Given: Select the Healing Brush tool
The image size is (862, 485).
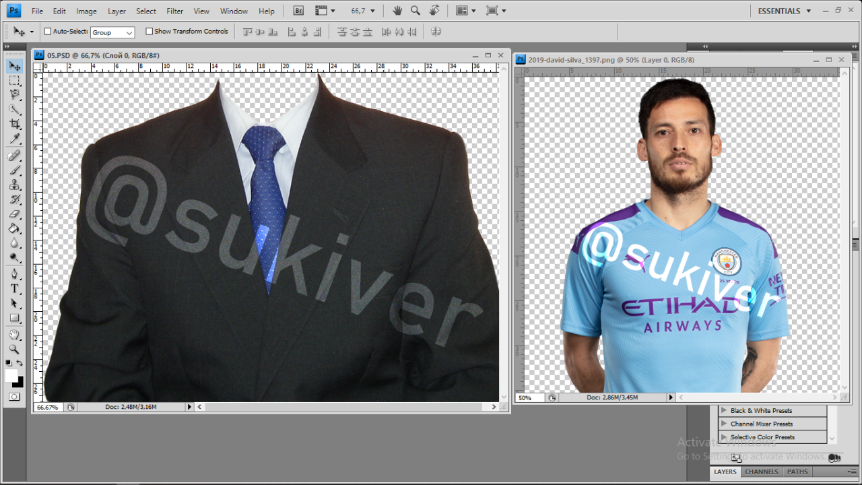Looking at the screenshot, I should tap(14, 156).
